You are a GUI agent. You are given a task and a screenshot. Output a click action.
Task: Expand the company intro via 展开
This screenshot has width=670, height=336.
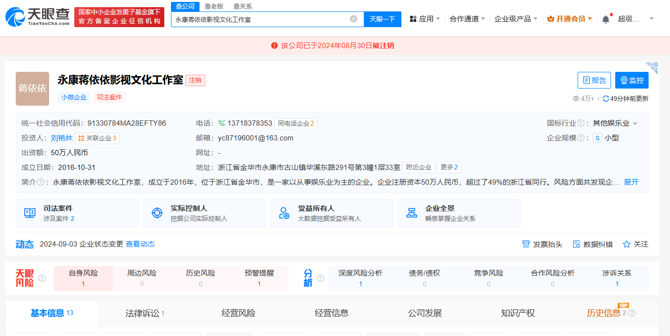click(630, 182)
